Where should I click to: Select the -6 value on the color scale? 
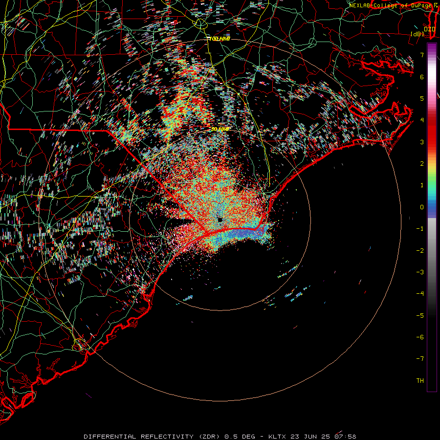[420, 337]
